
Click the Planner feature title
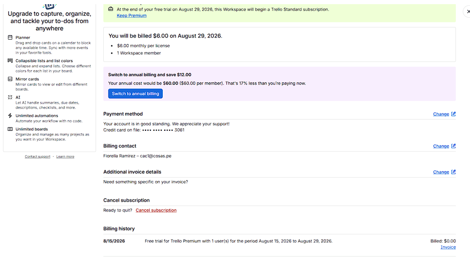[23, 38]
